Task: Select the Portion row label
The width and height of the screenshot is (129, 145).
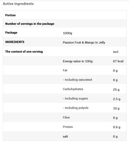Action: [x=10, y=15]
